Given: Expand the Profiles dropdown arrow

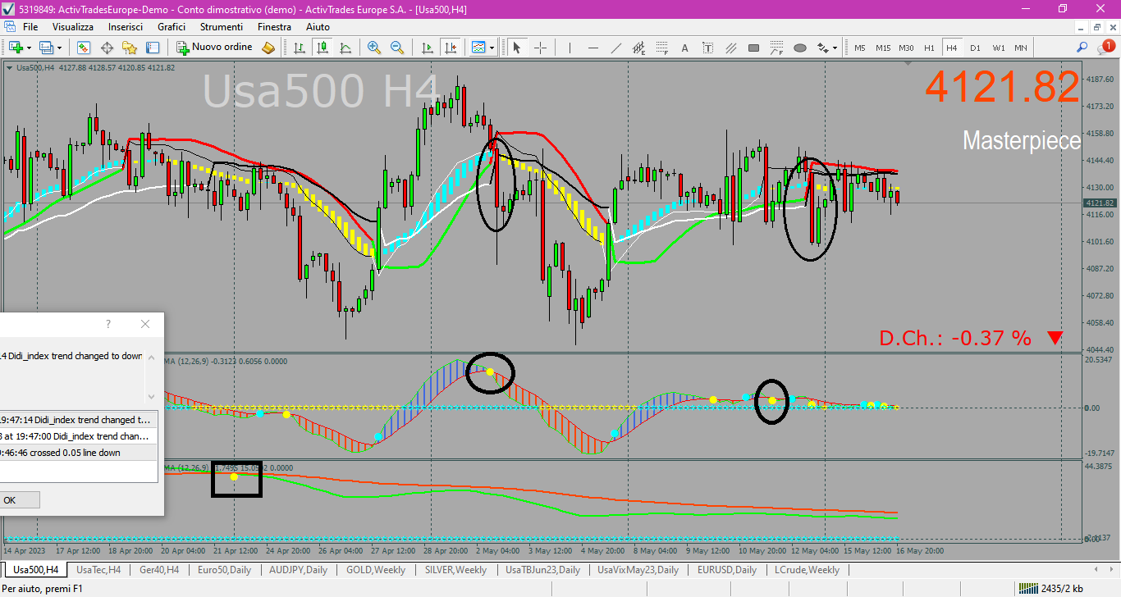Looking at the screenshot, I should [x=58, y=48].
